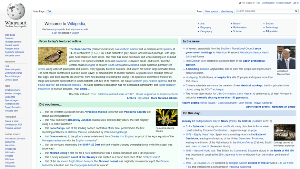Open Wikimedia Commons project link
The image size is (300, 169).
[15, 139]
